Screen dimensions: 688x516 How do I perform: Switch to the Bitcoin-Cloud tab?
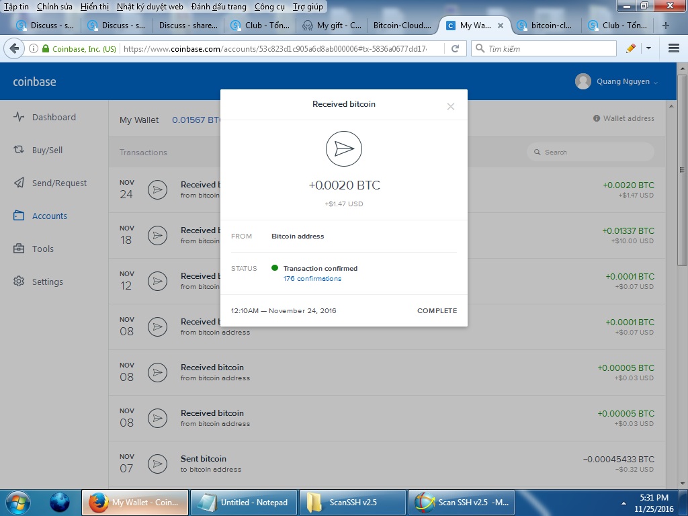[402, 26]
